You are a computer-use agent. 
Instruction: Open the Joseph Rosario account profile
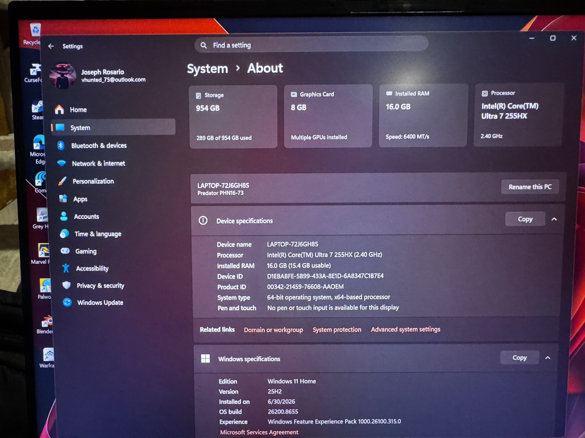(x=98, y=76)
